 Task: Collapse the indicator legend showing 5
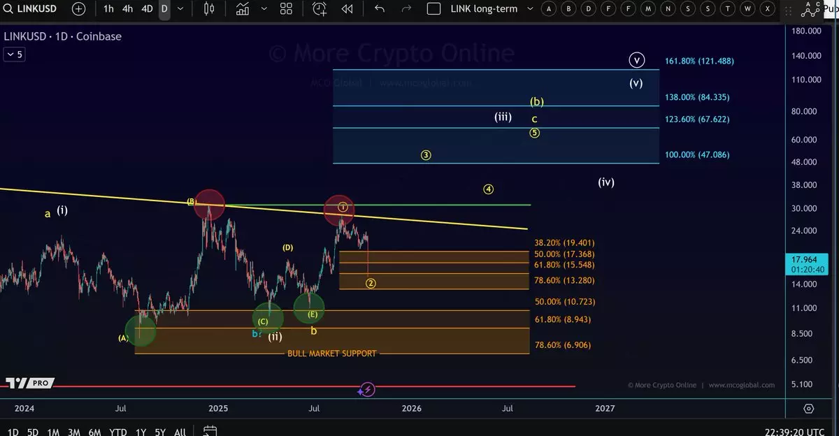coord(14,54)
